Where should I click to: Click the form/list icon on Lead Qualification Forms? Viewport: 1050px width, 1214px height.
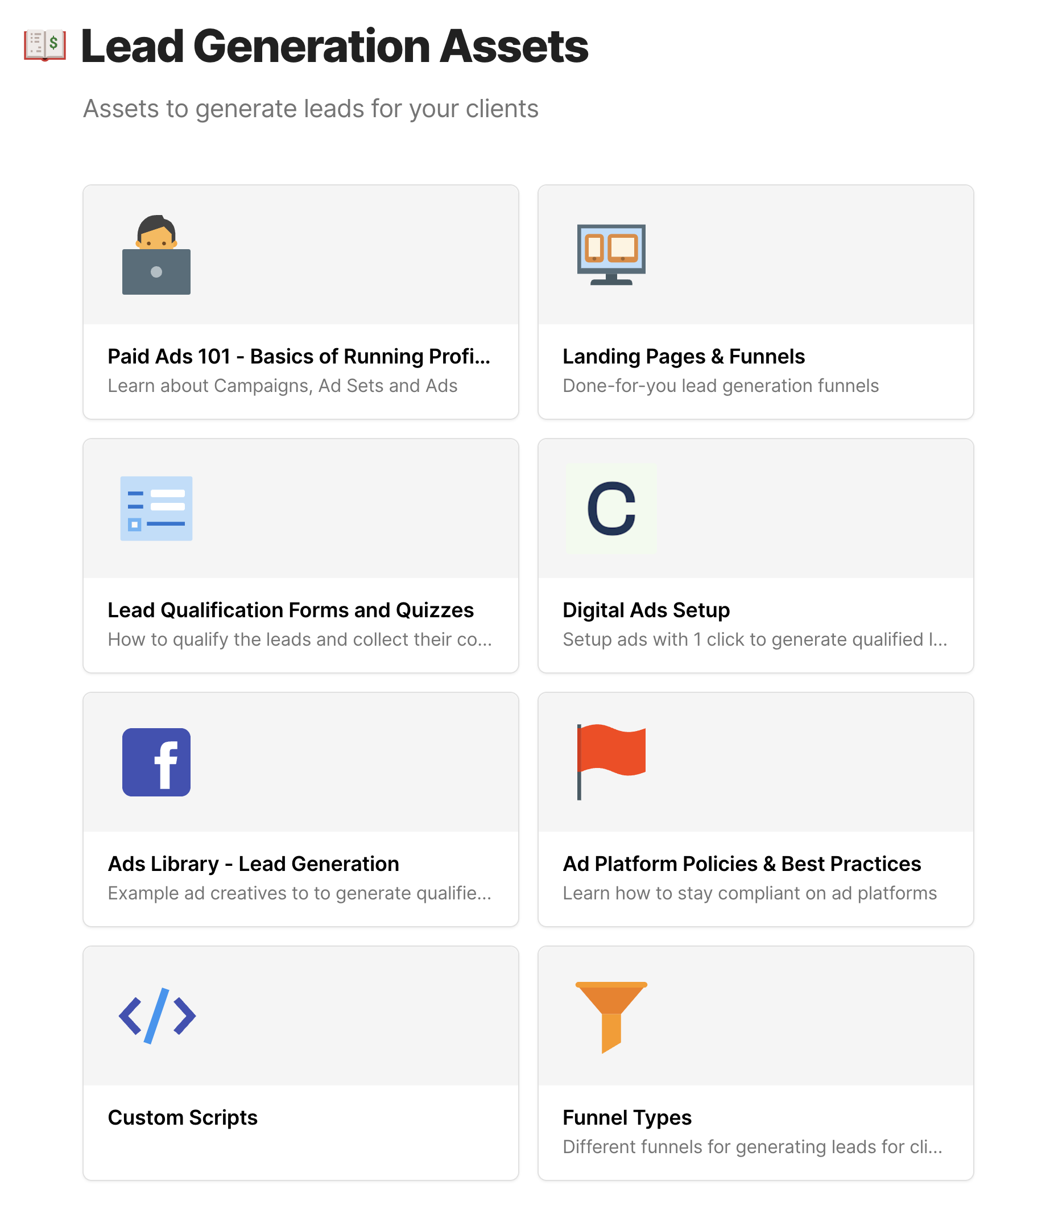156,509
